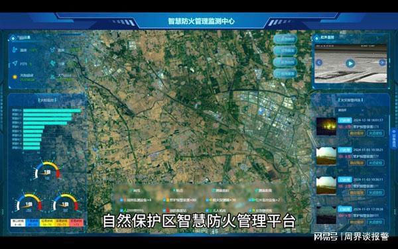Image resolution: width=398 pixels, height=249 pixels.
Task: Click the 2024-11-03 10:36:11 timestamp
Action: [368, 179]
